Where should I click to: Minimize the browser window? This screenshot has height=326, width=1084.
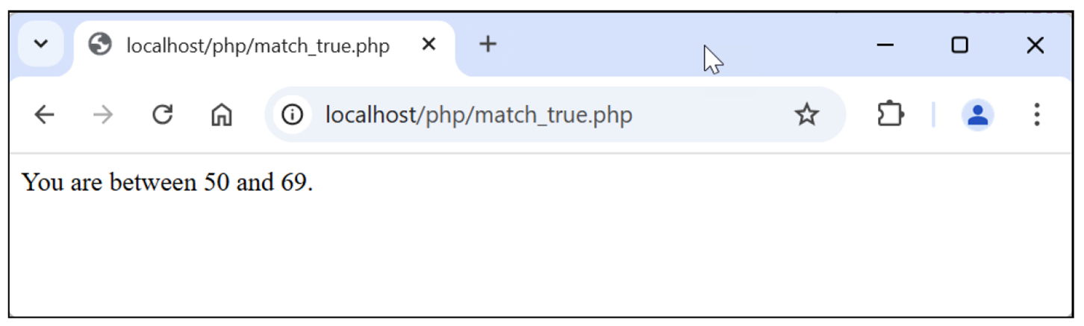pos(885,46)
